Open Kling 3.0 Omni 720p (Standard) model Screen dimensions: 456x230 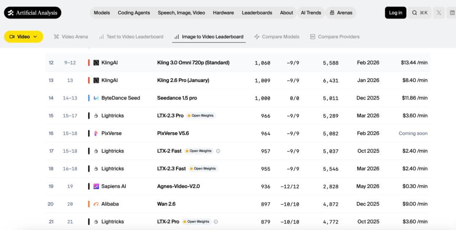tap(193, 63)
